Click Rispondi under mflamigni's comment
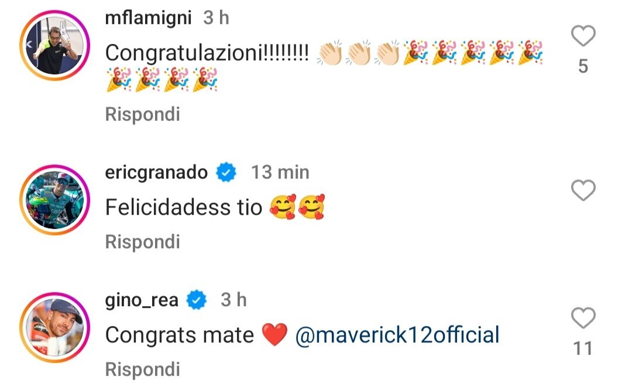The height and width of the screenshot is (391, 632). click(x=142, y=115)
